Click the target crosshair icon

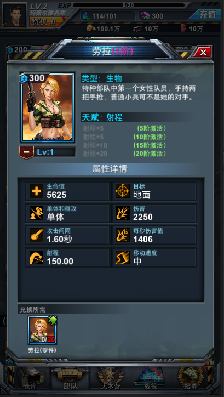pyautogui.click(x=123, y=191)
